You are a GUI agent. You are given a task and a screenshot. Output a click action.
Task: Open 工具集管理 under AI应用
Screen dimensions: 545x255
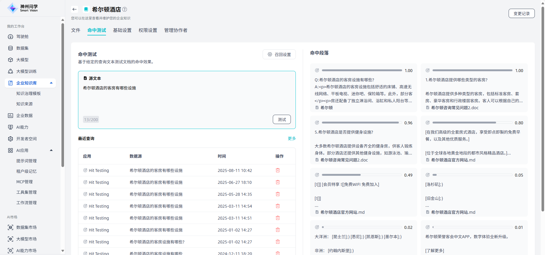tap(26, 192)
